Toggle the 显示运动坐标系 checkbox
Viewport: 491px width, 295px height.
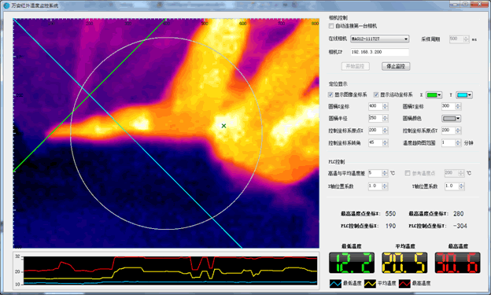[x=376, y=94]
